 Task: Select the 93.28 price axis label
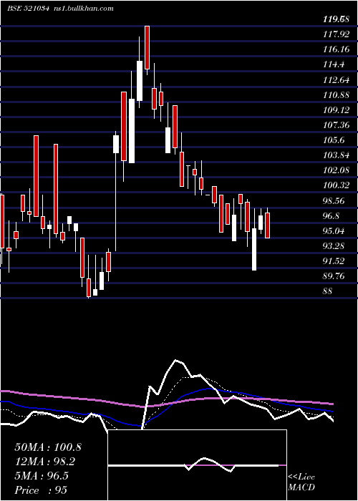[x=334, y=246]
